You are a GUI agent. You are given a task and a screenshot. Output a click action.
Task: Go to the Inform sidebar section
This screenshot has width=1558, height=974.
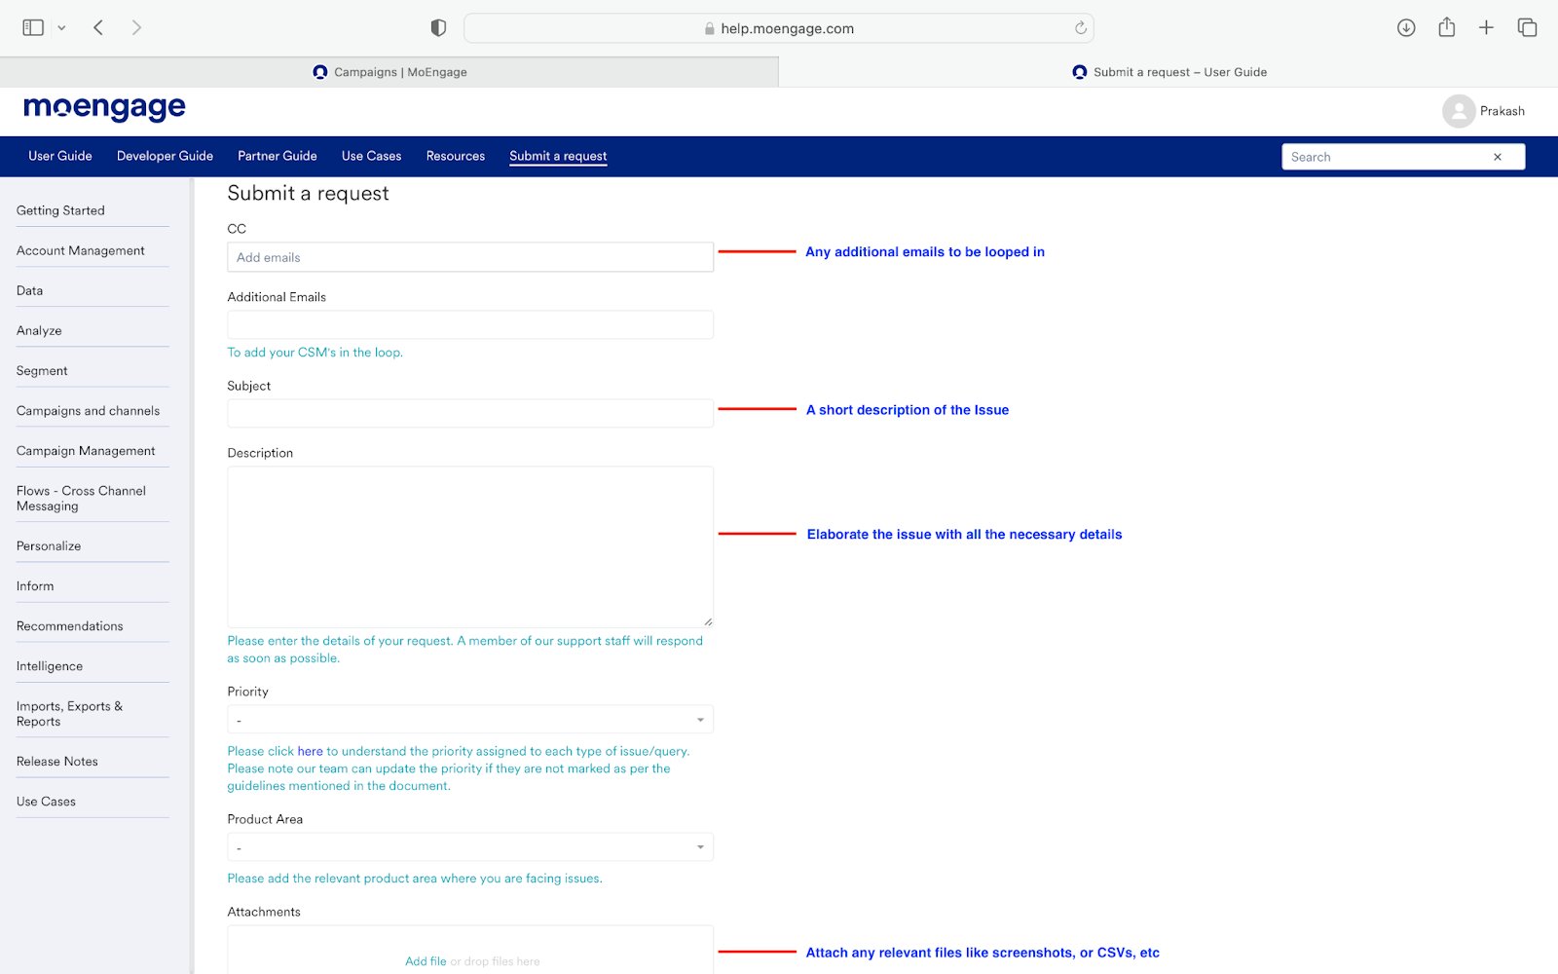pos(35,585)
